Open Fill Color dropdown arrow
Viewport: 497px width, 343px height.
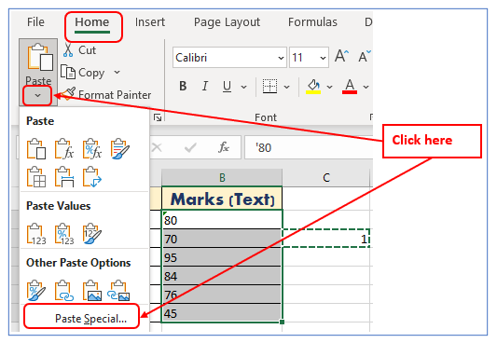click(x=330, y=87)
